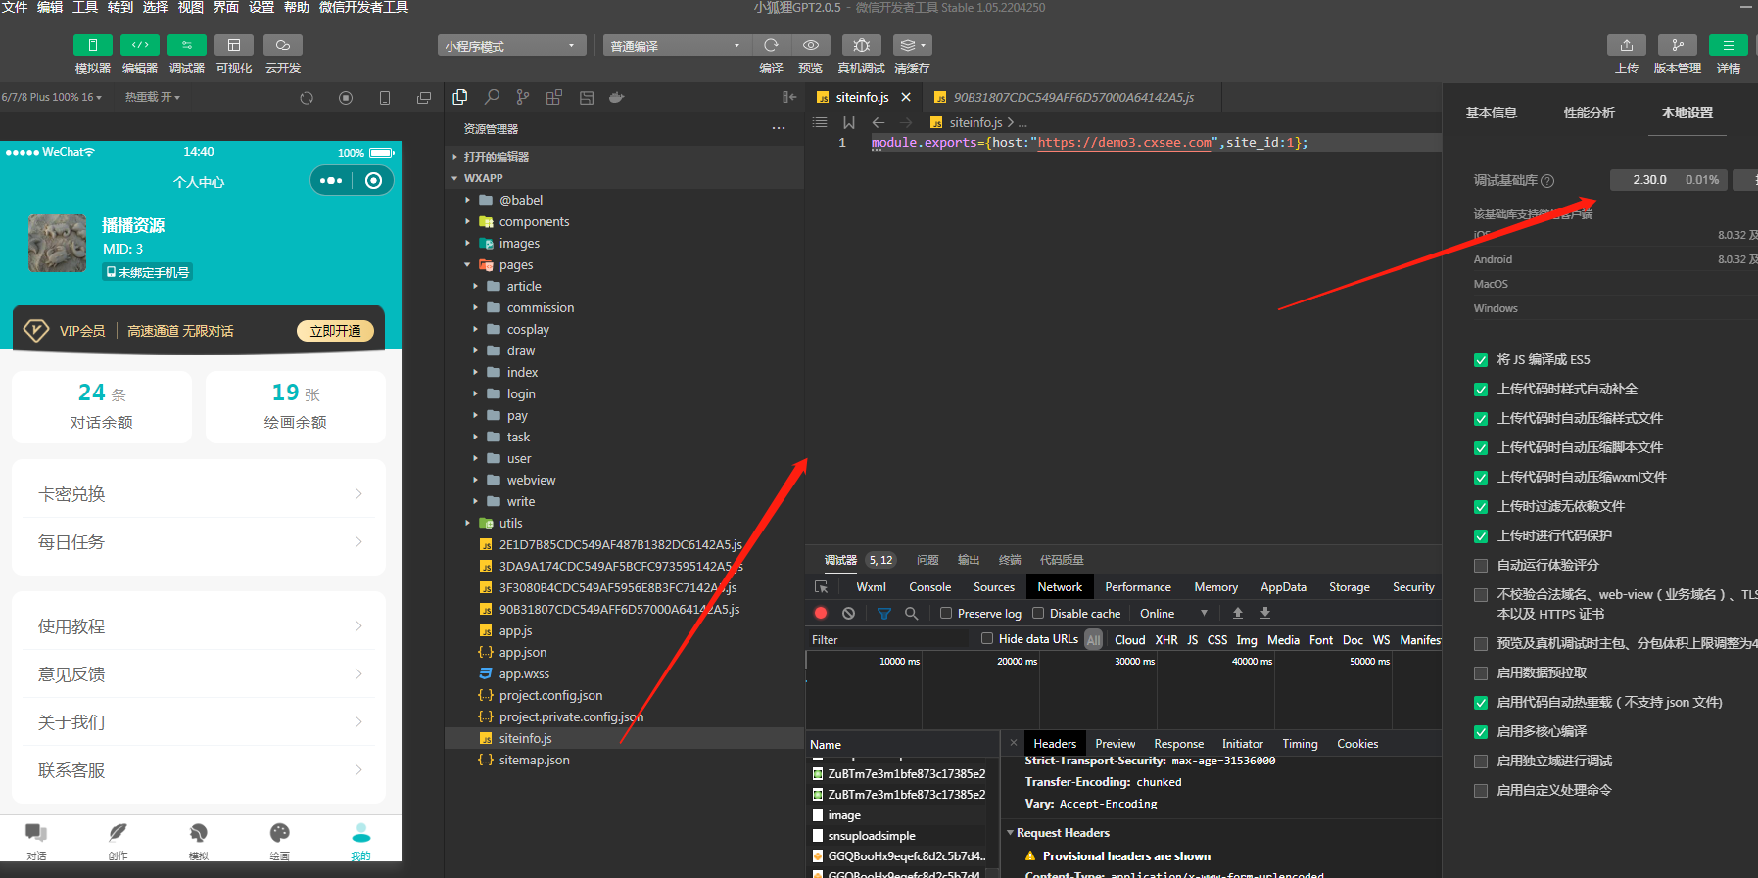The image size is (1758, 878).
Task: Open the 文件 menu
Action: [15, 7]
